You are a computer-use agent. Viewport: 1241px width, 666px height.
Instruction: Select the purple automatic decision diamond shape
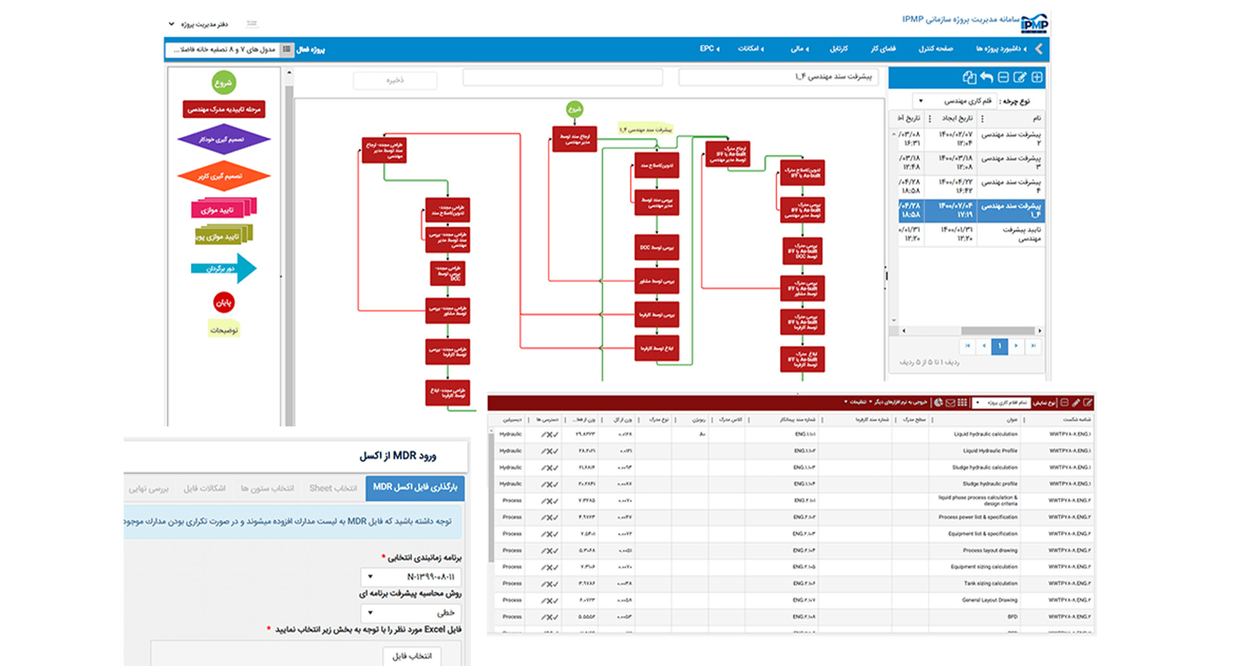pyautogui.click(x=223, y=139)
